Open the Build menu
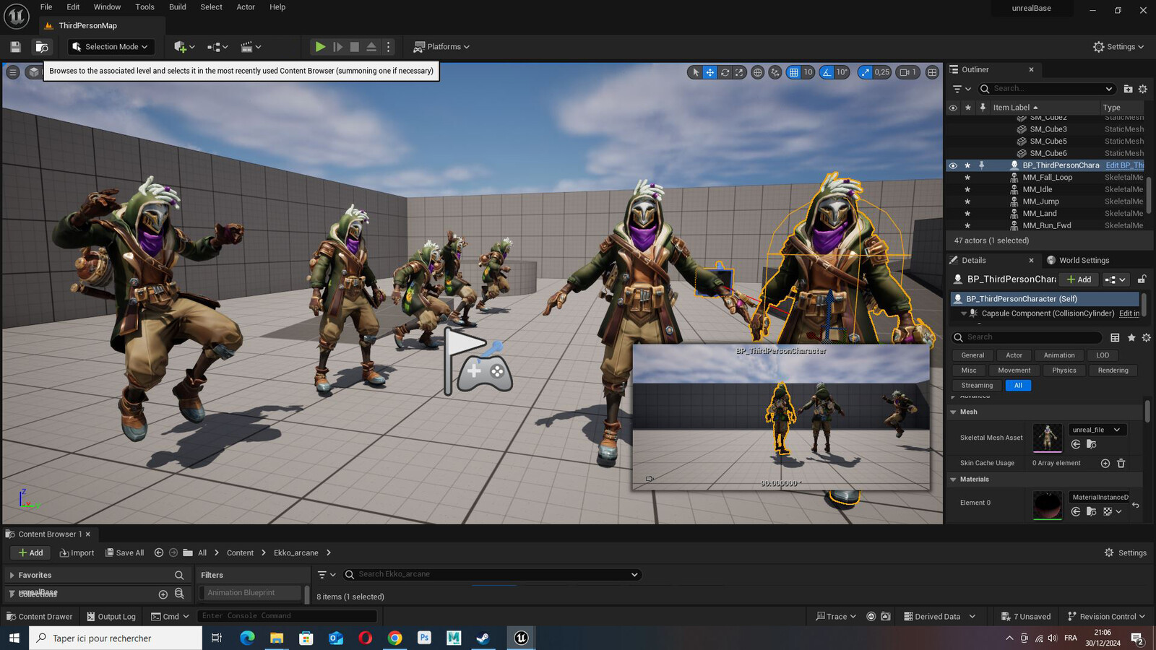 pyautogui.click(x=177, y=7)
